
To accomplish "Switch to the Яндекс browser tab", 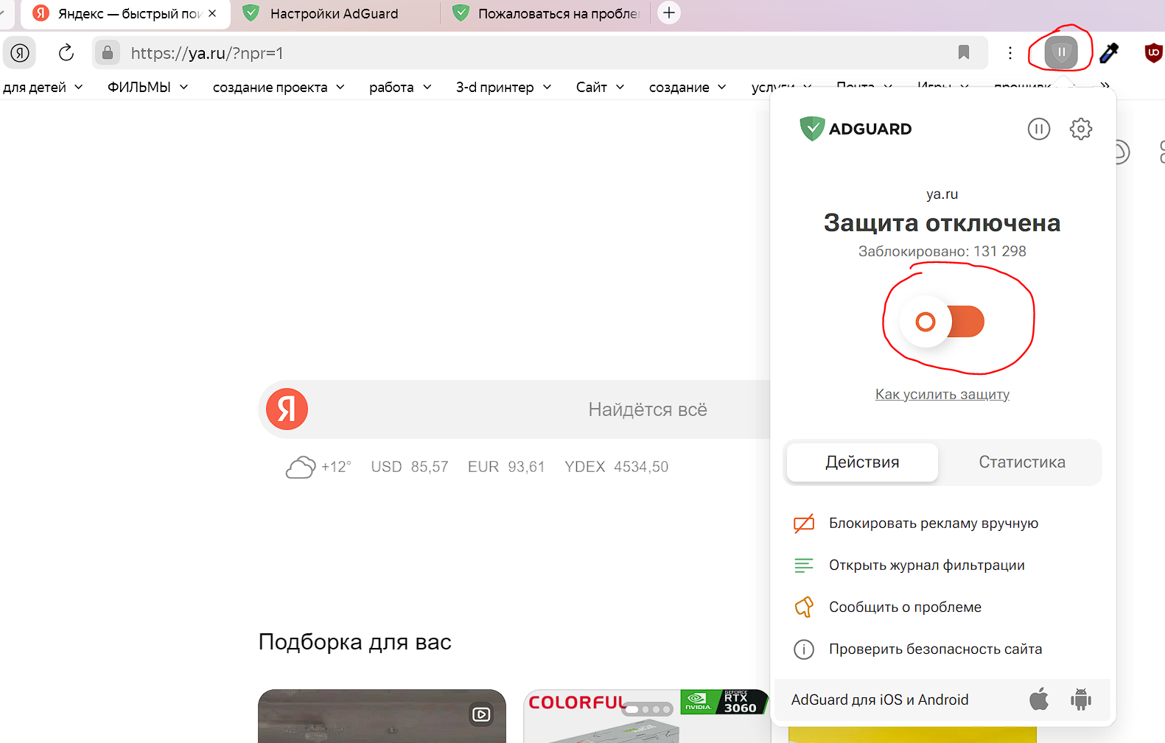I will pyautogui.click(x=125, y=14).
